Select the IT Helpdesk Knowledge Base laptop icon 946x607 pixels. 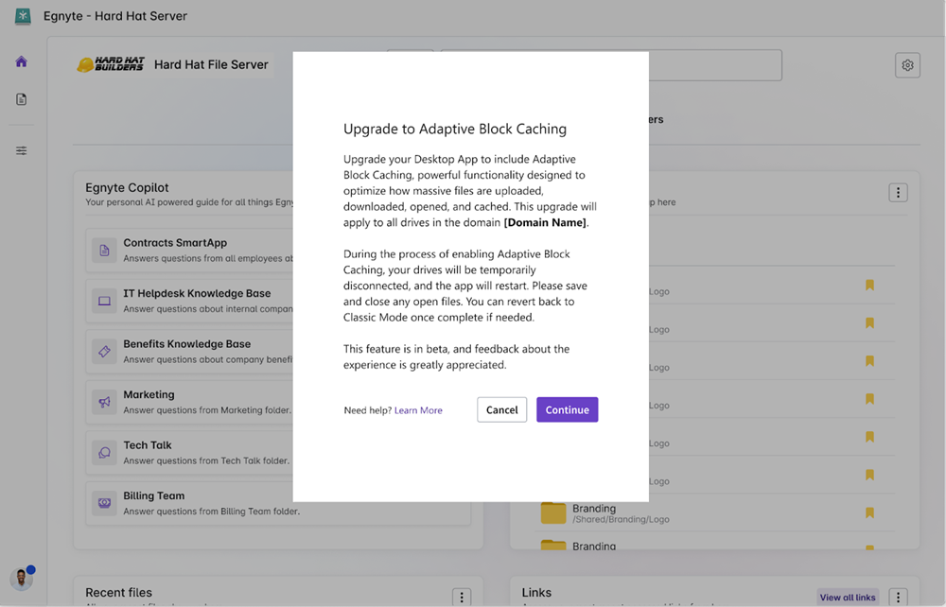click(x=104, y=301)
